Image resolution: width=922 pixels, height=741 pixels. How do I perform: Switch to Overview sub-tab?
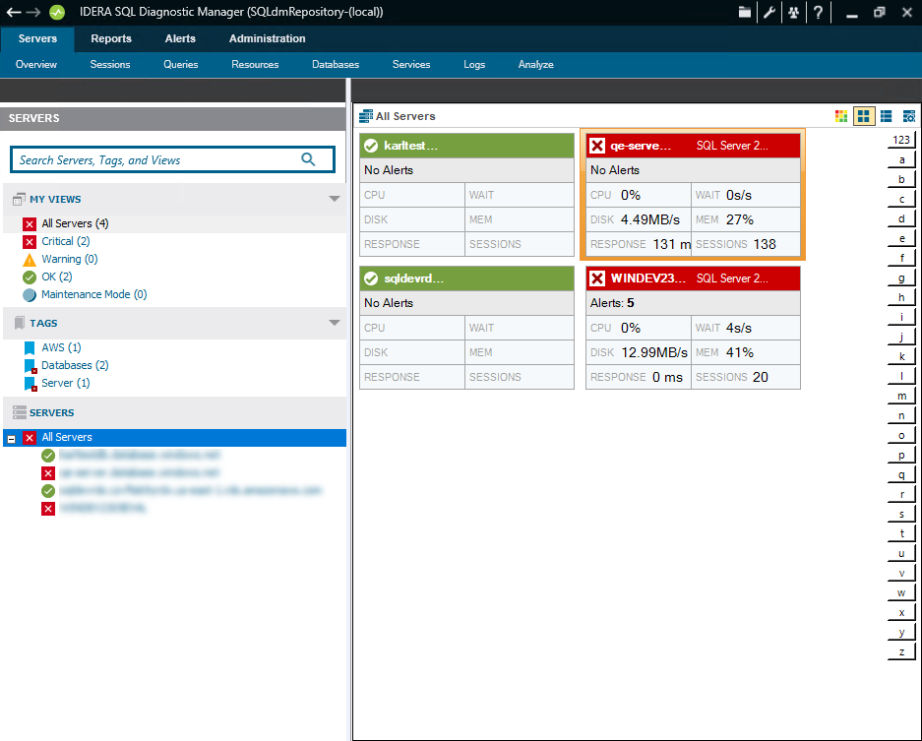coord(35,65)
